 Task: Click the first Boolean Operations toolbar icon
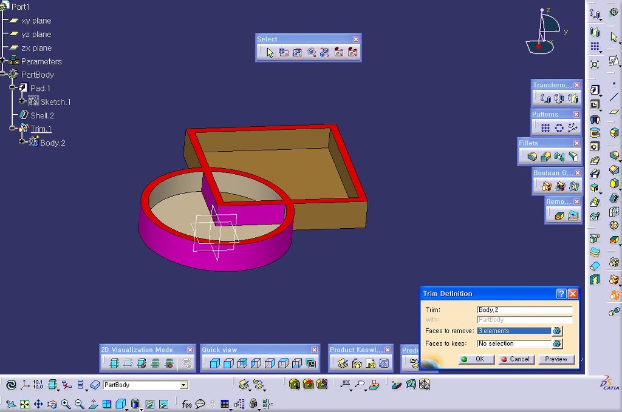tap(546, 186)
